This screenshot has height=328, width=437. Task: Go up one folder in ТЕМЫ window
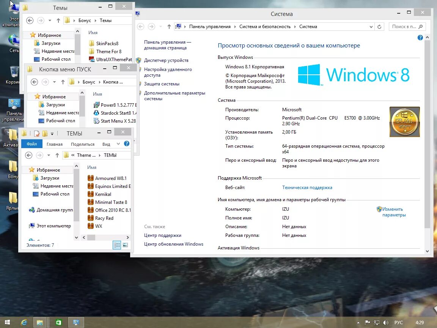57,155
